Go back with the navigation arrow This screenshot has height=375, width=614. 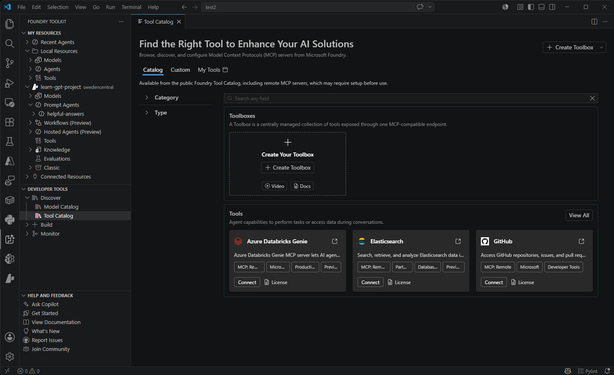(x=184, y=7)
